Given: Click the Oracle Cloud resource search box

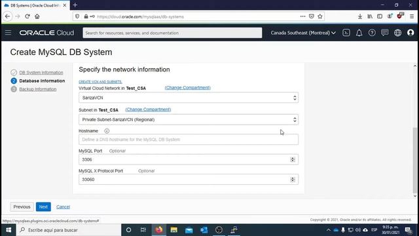Looking at the screenshot, I should (172, 33).
